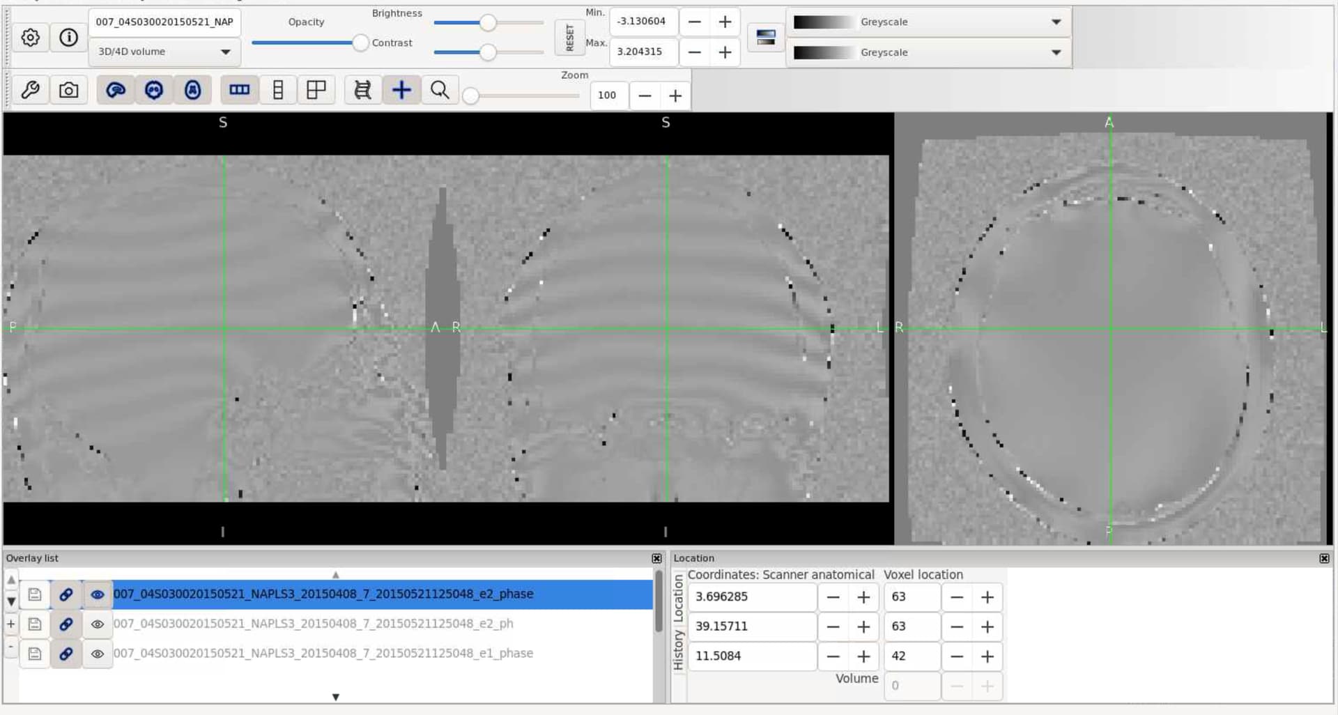Select the Location vertical tab
This screenshot has width=1338, height=715.
pyautogui.click(x=678, y=599)
